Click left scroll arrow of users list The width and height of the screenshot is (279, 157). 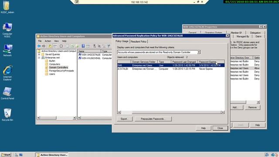[119, 113]
